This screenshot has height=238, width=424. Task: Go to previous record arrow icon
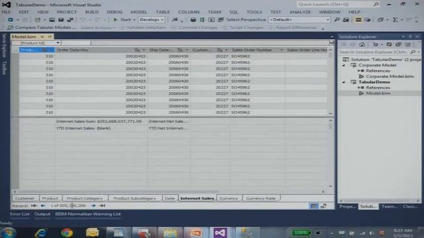click(43, 206)
